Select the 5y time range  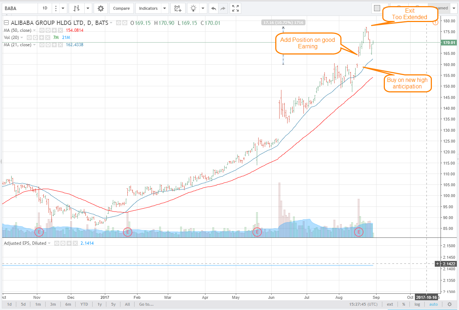[114, 304]
